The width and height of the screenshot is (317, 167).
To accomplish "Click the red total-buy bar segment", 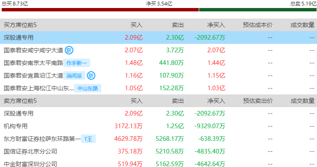I will tap(100, 10).
